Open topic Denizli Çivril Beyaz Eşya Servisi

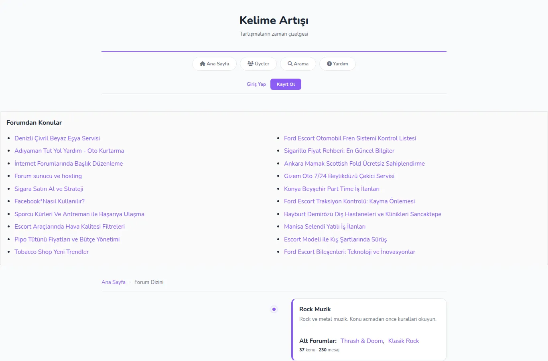tap(57, 138)
